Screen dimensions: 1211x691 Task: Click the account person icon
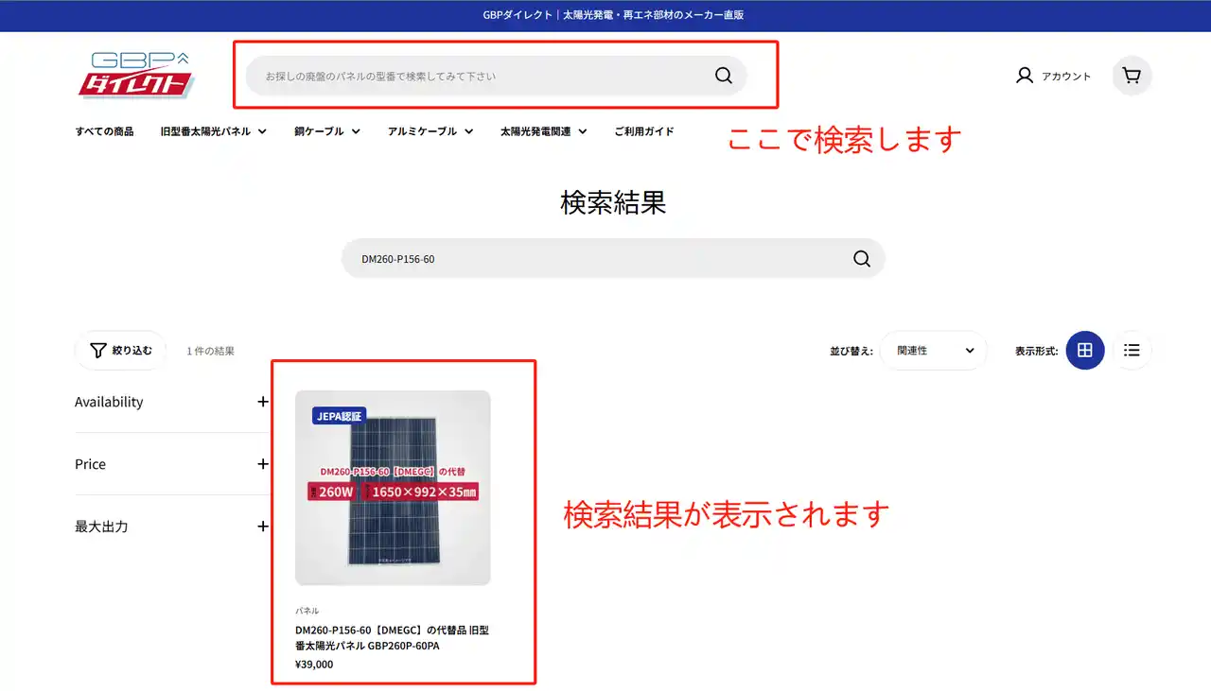click(1024, 76)
